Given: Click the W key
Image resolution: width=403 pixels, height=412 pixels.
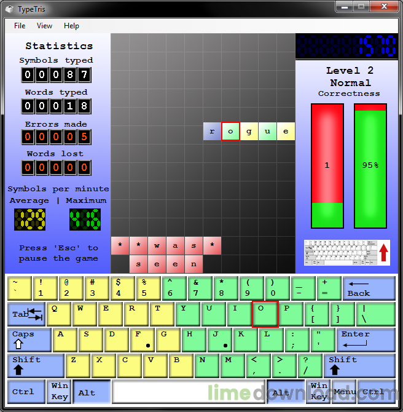Looking at the screenshot, I should coord(85,314).
